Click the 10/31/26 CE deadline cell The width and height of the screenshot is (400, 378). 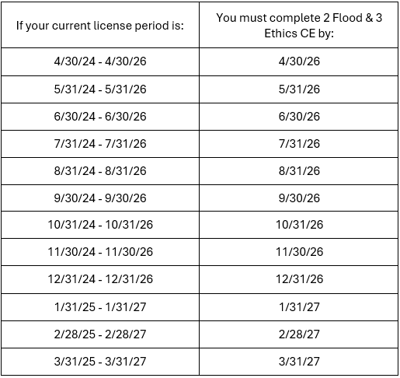(x=299, y=225)
